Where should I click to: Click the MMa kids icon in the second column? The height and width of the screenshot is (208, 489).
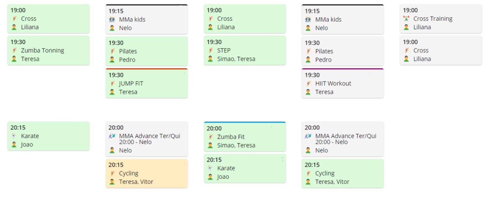[x=112, y=19]
